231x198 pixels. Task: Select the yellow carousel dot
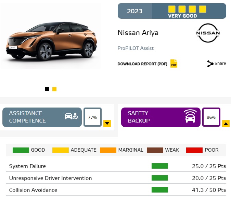pos(54,89)
